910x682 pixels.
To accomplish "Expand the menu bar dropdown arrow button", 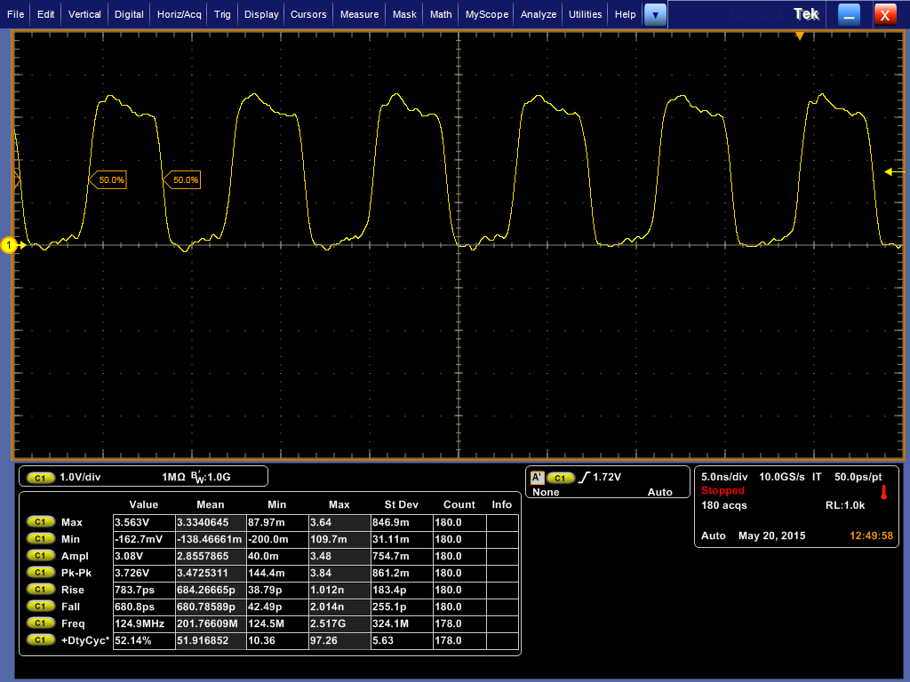I will click(x=655, y=14).
